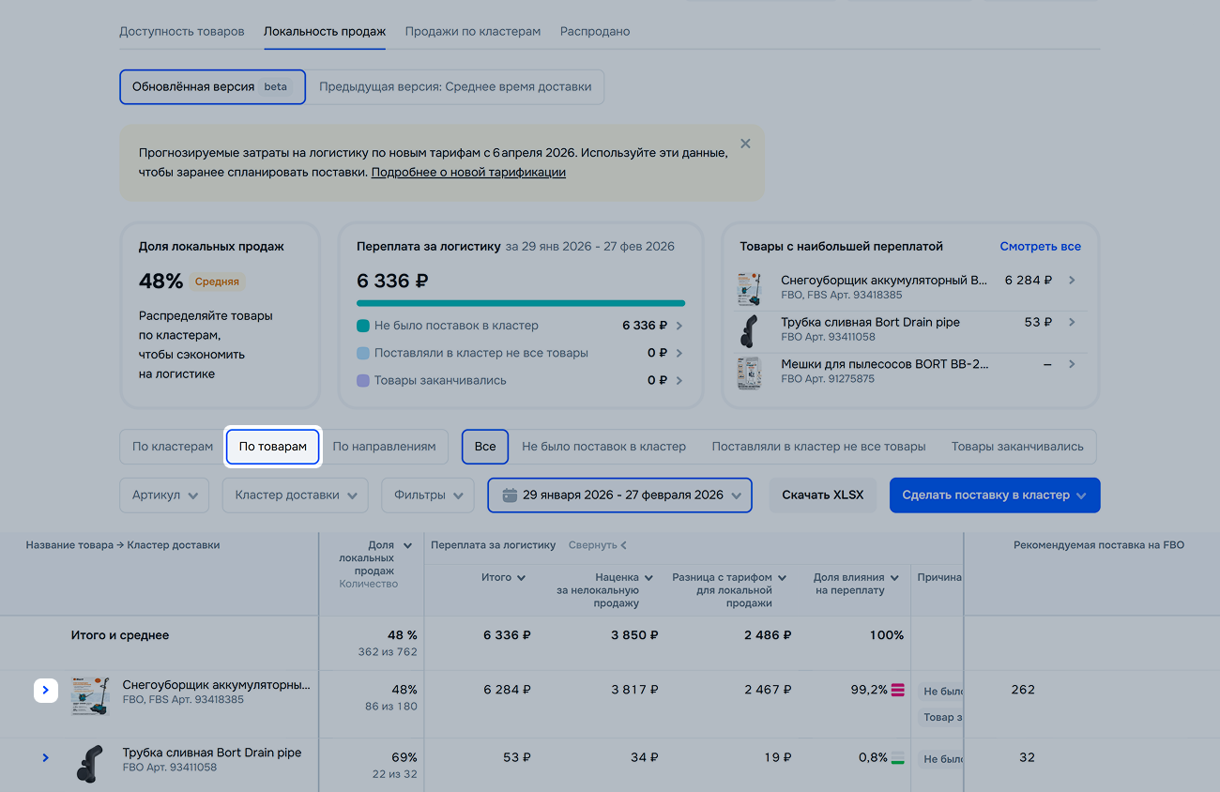Viewport: 1220px width, 792px height.
Task: Click Снегоуборщик product thumbnail in table row
Action: [x=90, y=697]
